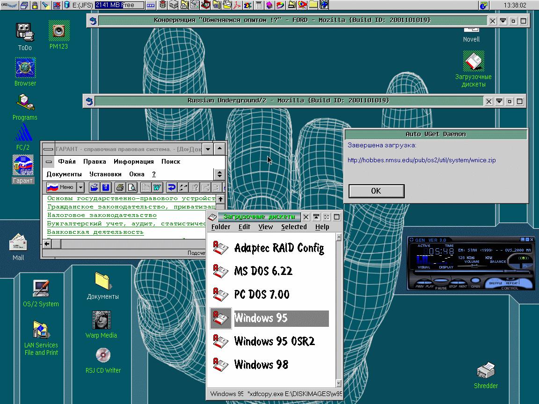
Task: Click the save diskette icon in Garant toolbar
Action: [106, 187]
